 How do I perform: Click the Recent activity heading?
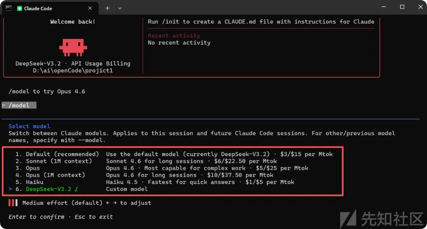pyautogui.click(x=174, y=36)
